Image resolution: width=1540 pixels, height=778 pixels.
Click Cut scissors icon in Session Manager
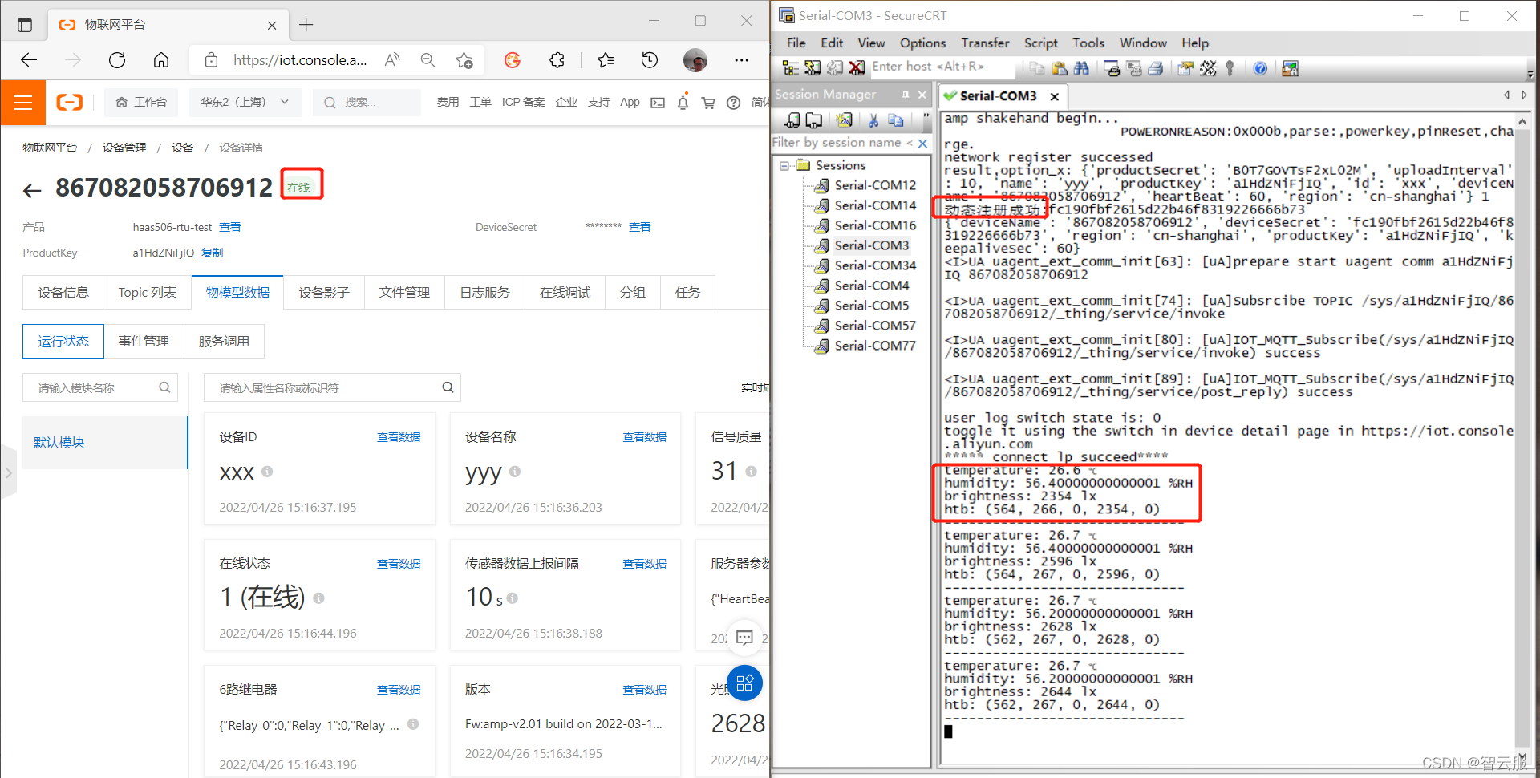tap(873, 120)
